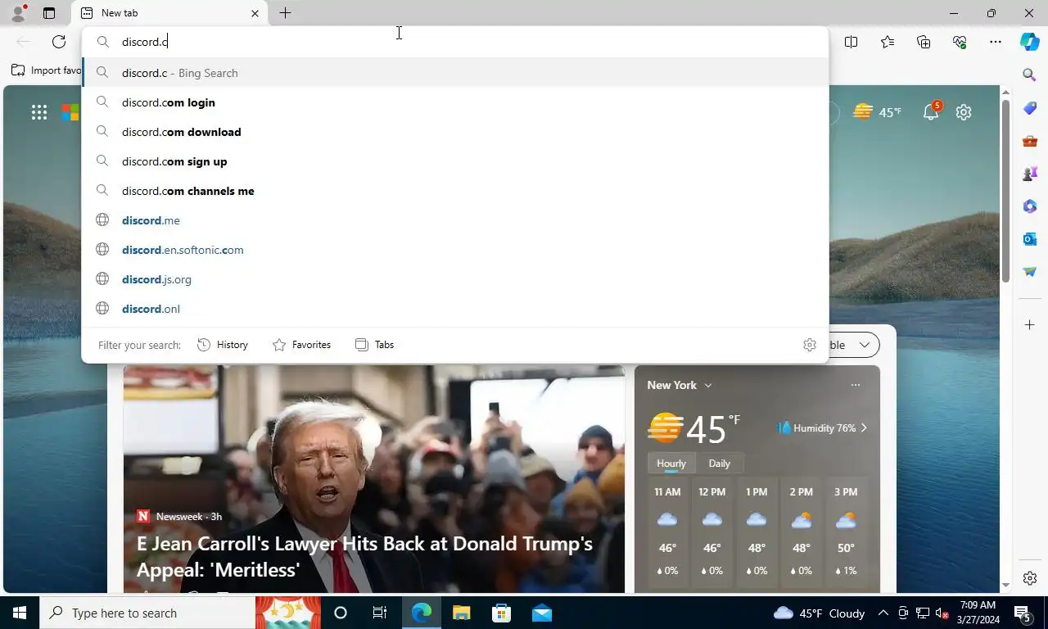The image size is (1048, 629).
Task: Switch weather to Daily tab
Action: [x=720, y=464]
